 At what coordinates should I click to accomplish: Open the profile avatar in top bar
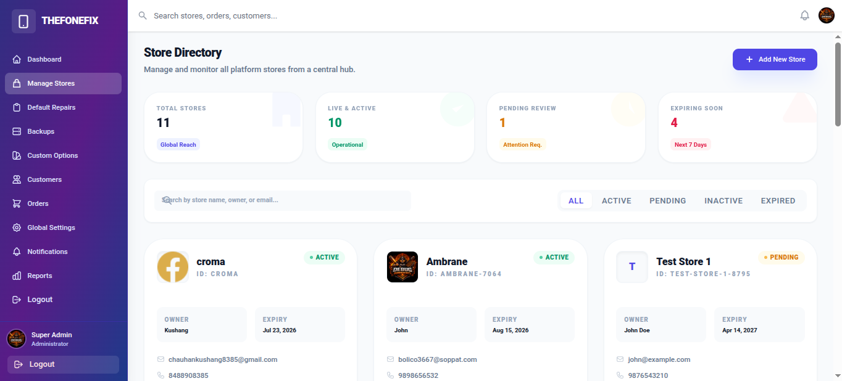pos(827,15)
